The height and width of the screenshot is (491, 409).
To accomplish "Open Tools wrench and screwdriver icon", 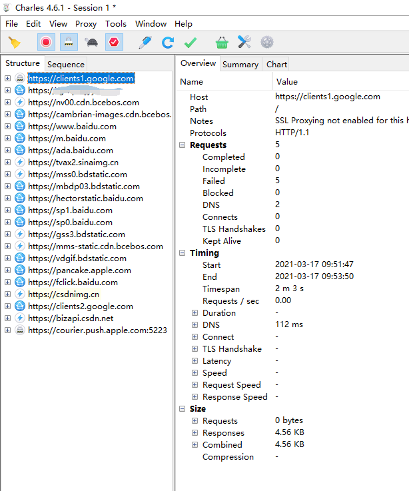I will (244, 42).
